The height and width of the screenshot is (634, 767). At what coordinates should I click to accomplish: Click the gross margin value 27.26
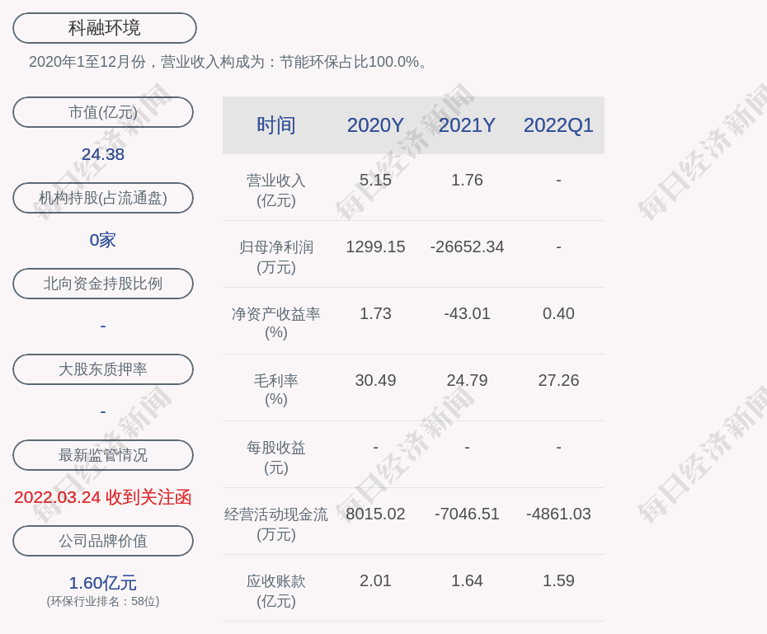(x=558, y=380)
